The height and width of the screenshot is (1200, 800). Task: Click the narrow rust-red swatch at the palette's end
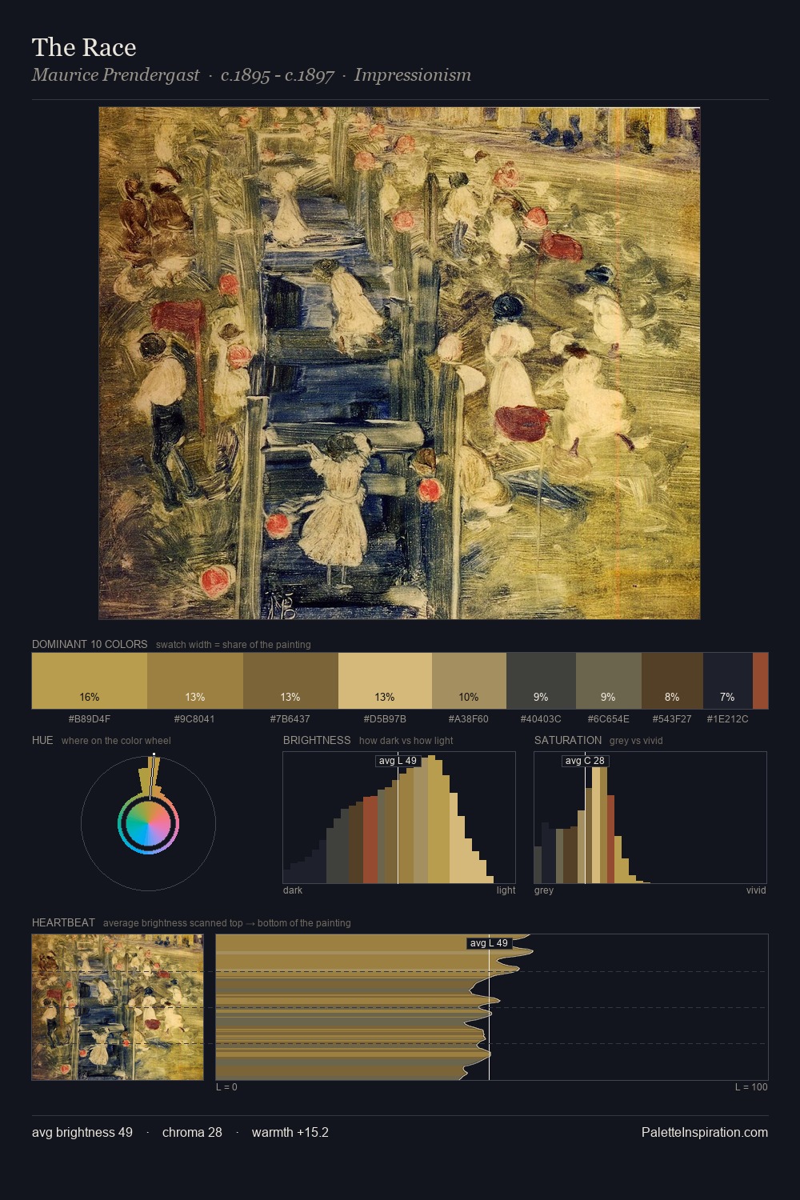tap(760, 681)
